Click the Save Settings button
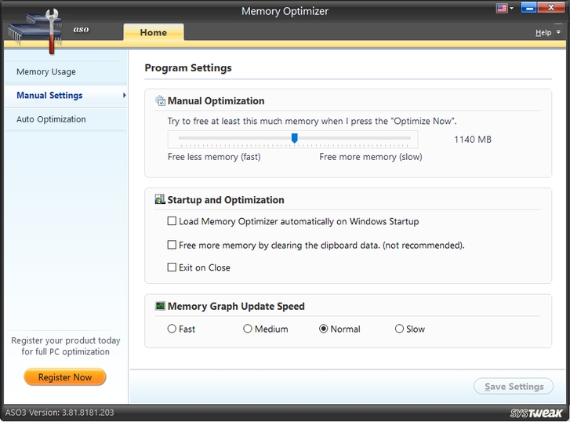Viewport: 570px width, 422px height. 514,387
